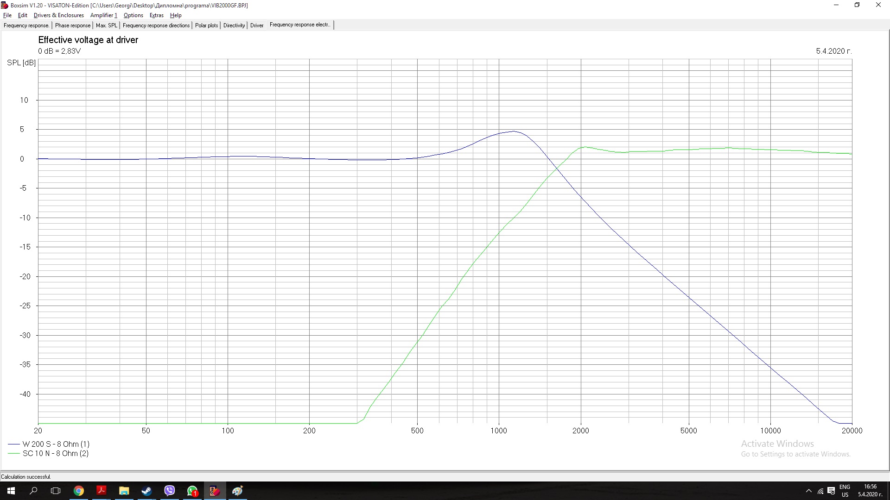Image resolution: width=890 pixels, height=500 pixels.
Task: Click the 1000 Hz axis label
Action: click(499, 431)
